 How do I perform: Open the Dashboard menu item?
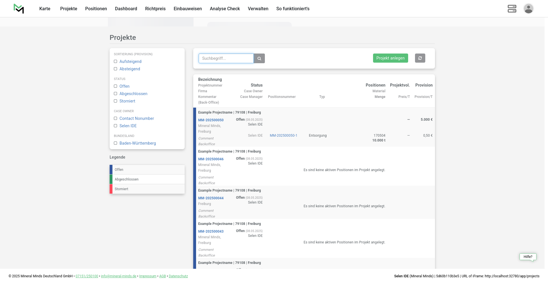(x=126, y=9)
